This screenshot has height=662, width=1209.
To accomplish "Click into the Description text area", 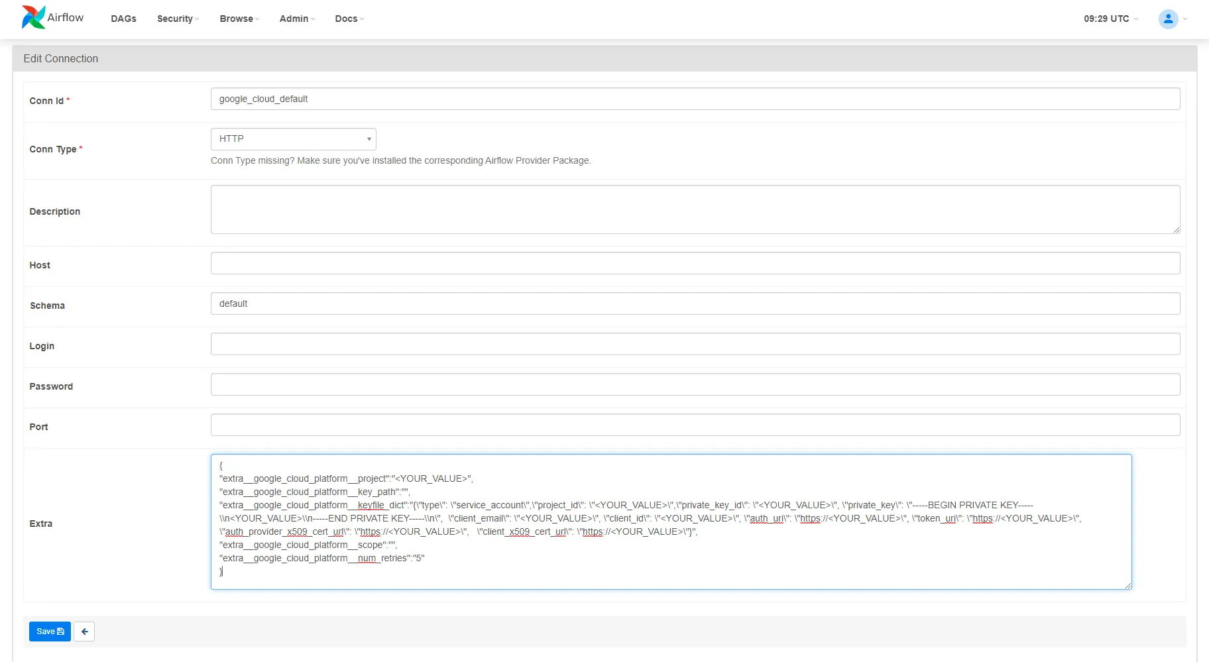I will coord(695,209).
